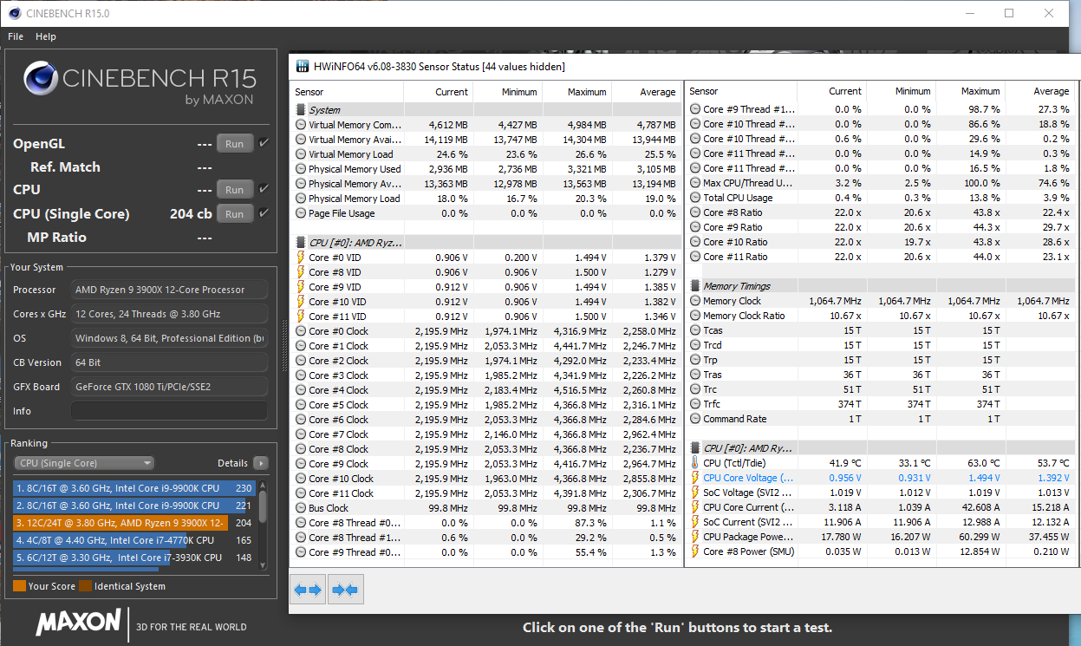This screenshot has height=646, width=1081.
Task: Toggle the CPU (Single Core) test checkmark
Action: pos(264,212)
